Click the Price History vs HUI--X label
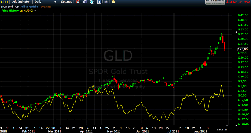Screen dimensions: 251x133 [17, 11]
